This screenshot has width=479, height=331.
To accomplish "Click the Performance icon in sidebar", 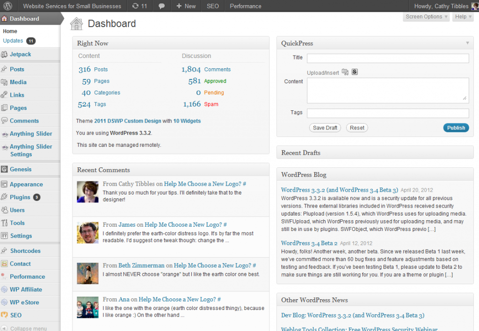I will pyautogui.click(x=4, y=276).
